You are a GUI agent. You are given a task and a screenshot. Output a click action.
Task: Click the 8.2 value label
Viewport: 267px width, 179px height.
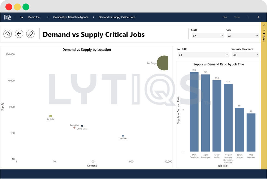pos(251,111)
